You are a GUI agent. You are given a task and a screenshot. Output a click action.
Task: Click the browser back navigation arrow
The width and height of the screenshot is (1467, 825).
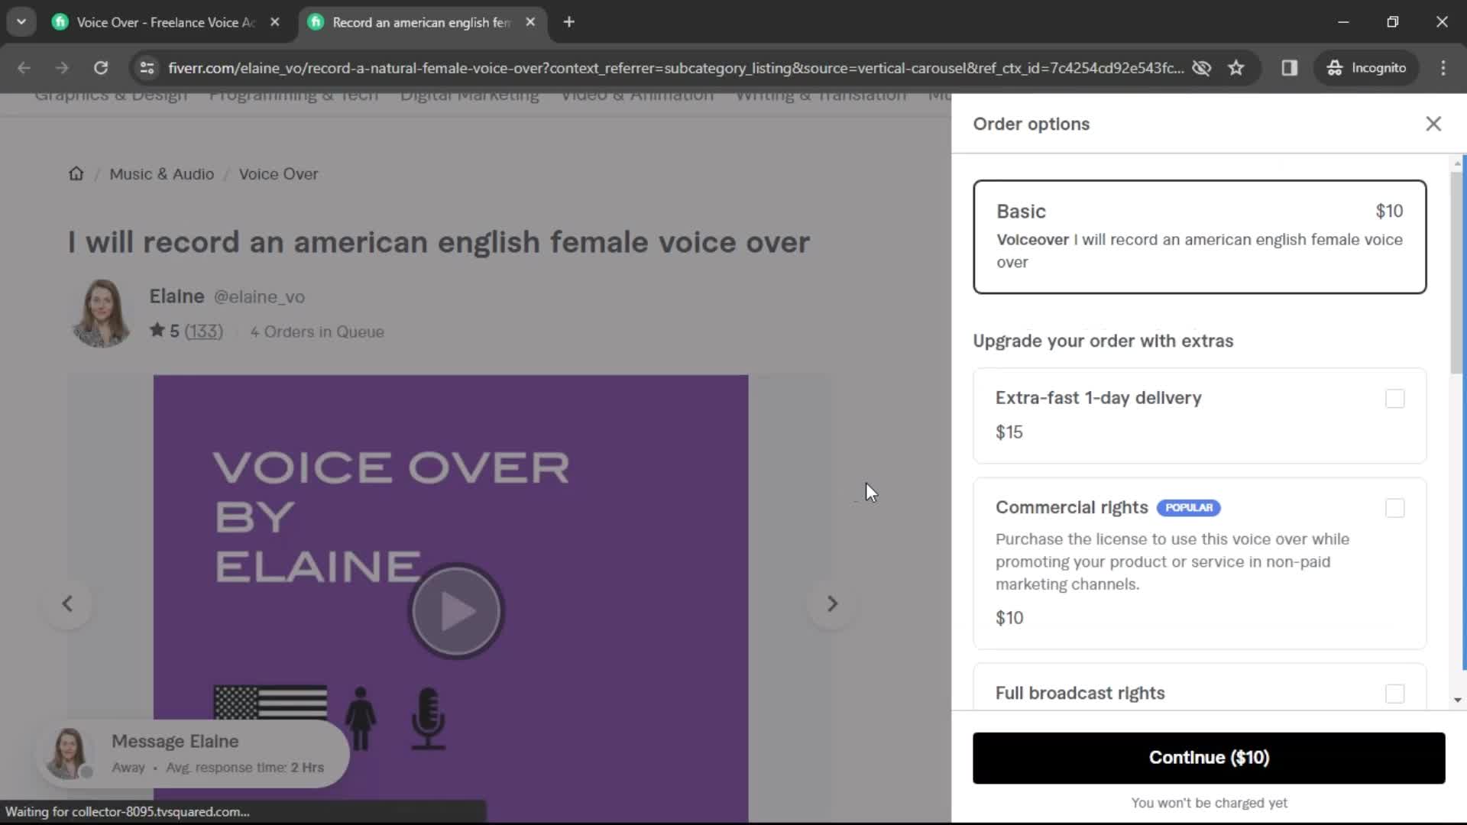click(24, 67)
